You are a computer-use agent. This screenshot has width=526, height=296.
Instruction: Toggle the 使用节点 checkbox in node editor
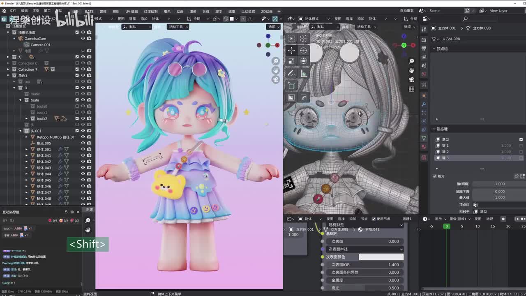tap(374, 219)
